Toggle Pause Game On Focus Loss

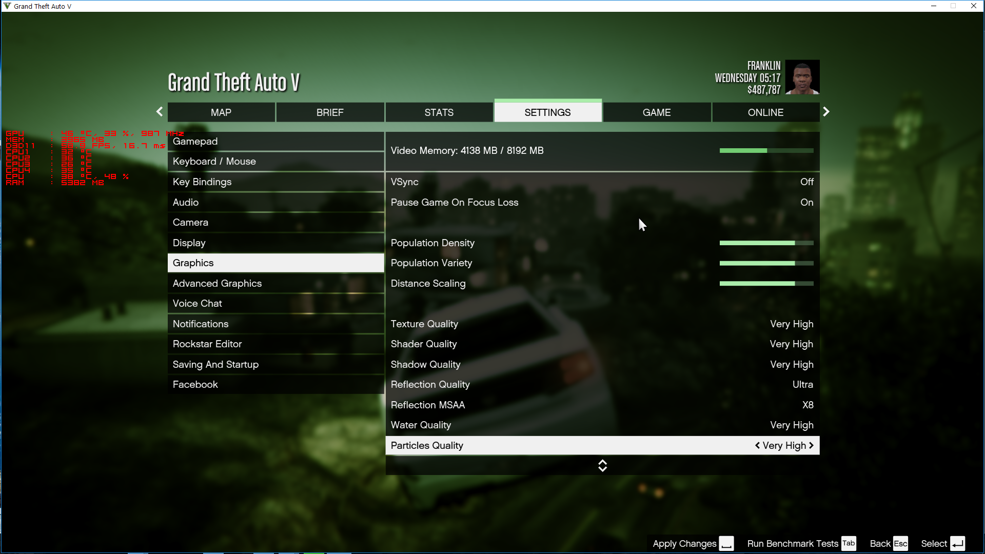(602, 202)
